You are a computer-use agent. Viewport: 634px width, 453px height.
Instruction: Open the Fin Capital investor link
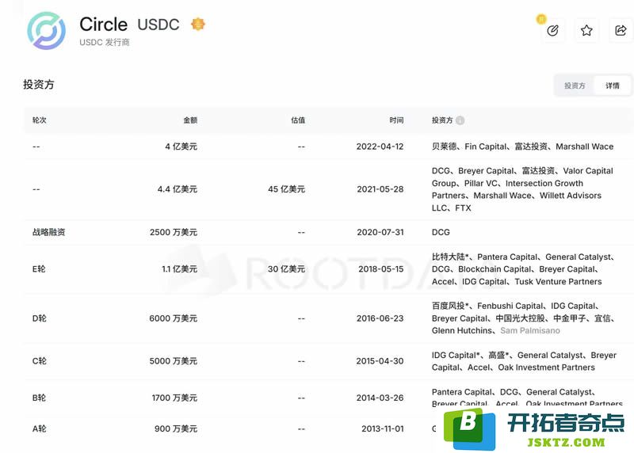click(x=486, y=147)
